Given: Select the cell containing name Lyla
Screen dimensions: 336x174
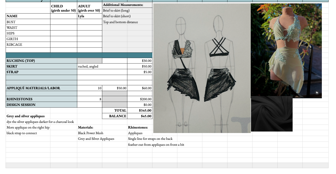Looking at the screenshot, I should pyautogui.click(x=90, y=16).
